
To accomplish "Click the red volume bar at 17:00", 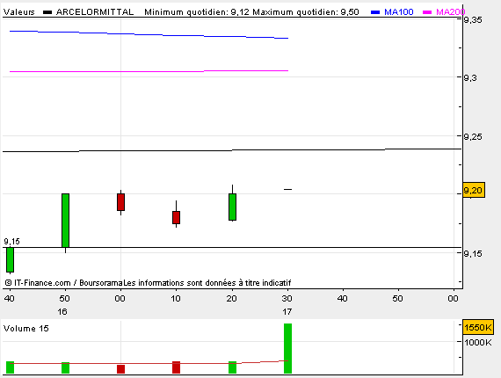I will 120,369.
